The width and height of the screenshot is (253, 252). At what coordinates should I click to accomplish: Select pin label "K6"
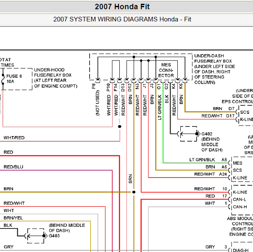coord(181,86)
